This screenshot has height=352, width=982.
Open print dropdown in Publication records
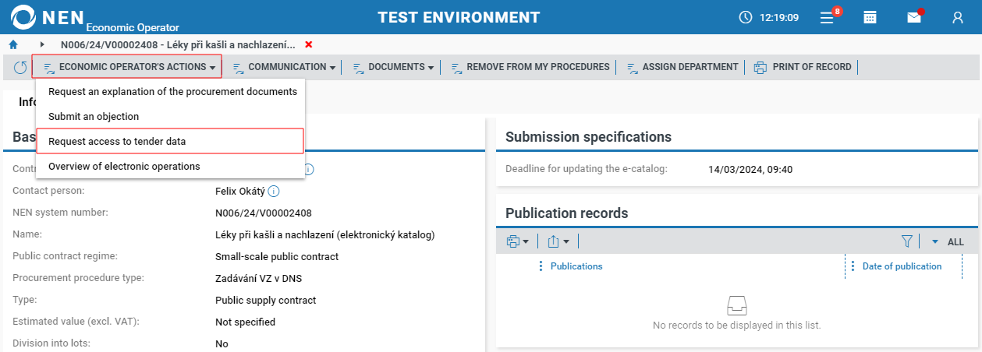[x=517, y=241]
